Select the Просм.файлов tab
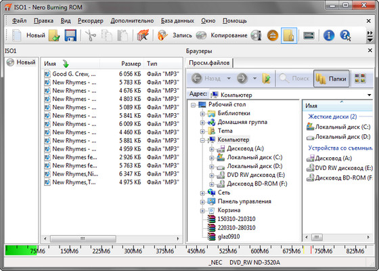The image size is (379, 271). point(209,63)
